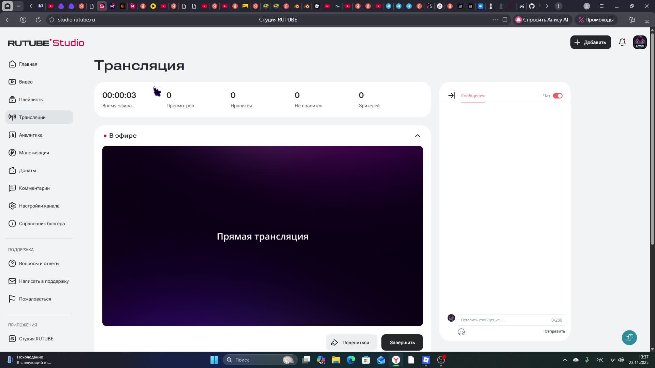Go to Аналитика in sidebar

(x=31, y=135)
